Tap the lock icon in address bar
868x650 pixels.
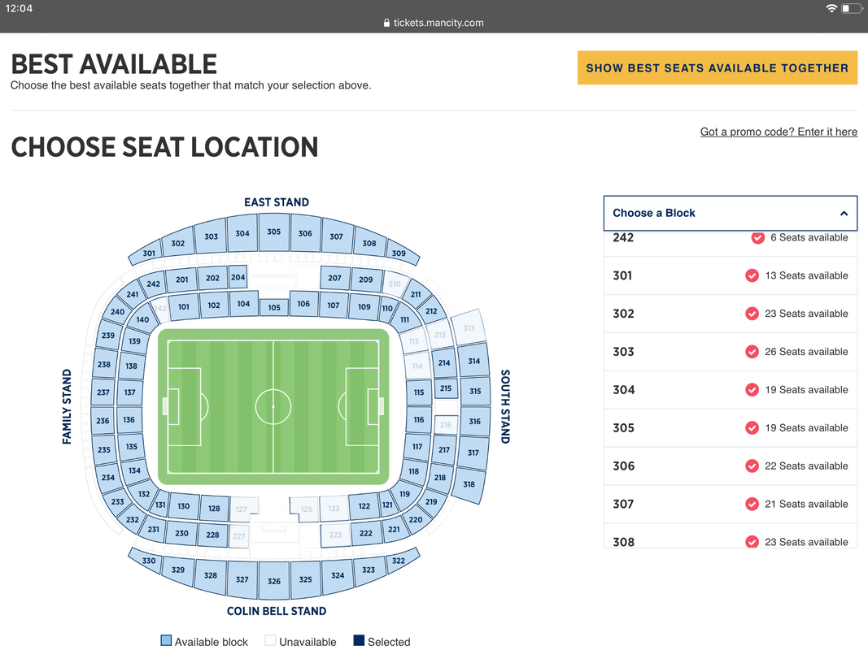[386, 23]
